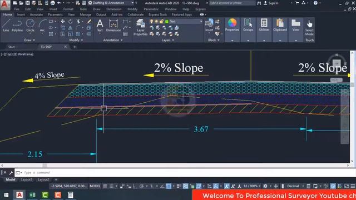
Task: Switch to the Express Tools ribbon tab
Action: (158, 14)
